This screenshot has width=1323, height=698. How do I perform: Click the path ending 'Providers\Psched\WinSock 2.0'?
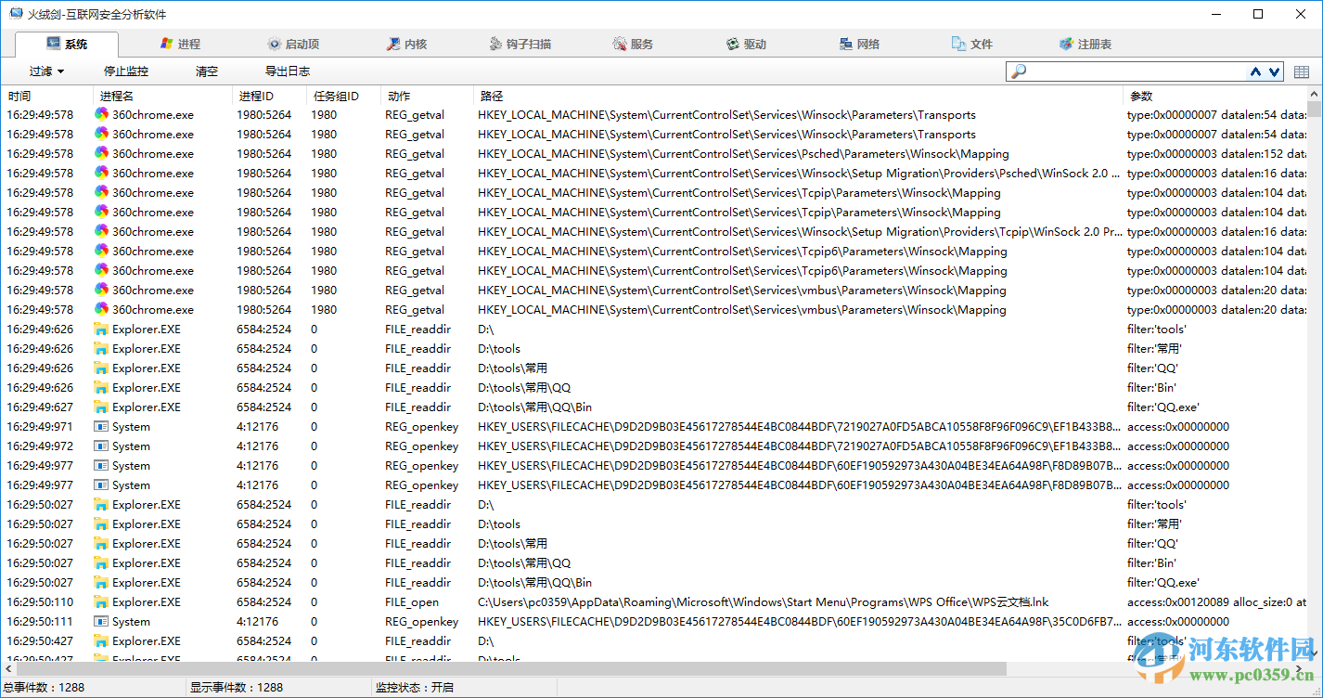[799, 173]
